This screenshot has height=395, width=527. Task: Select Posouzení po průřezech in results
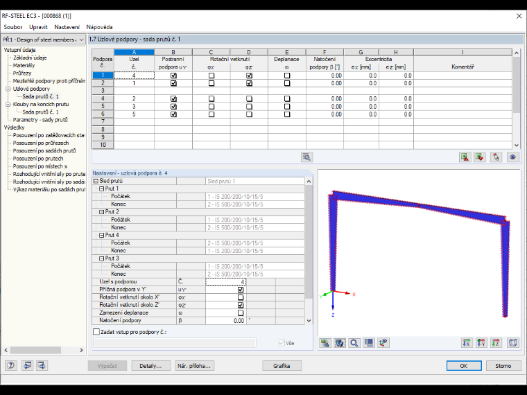coord(41,143)
